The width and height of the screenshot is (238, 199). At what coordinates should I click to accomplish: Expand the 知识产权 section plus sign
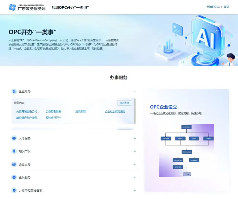[x=135, y=151]
